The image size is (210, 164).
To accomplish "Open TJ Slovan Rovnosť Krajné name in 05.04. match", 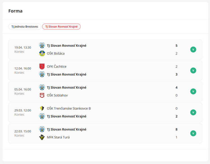I will click(x=67, y=87).
